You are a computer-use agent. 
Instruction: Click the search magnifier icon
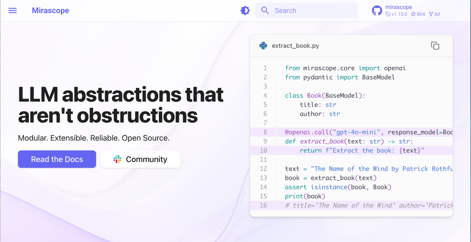point(265,10)
